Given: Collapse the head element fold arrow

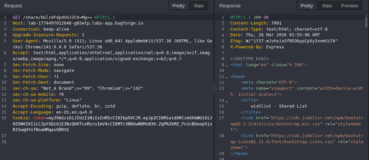Looking at the screenshot, I should click(x=227, y=77).
